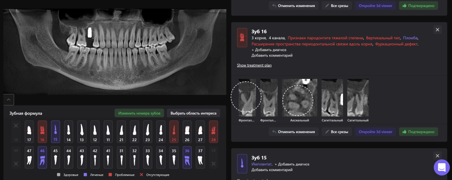This screenshot has height=180, width=452.
Task: Click Изменить номера зубов button
Action: [x=139, y=113]
